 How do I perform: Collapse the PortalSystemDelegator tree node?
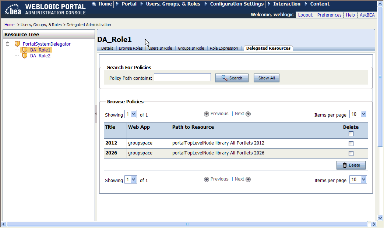pos(7,43)
